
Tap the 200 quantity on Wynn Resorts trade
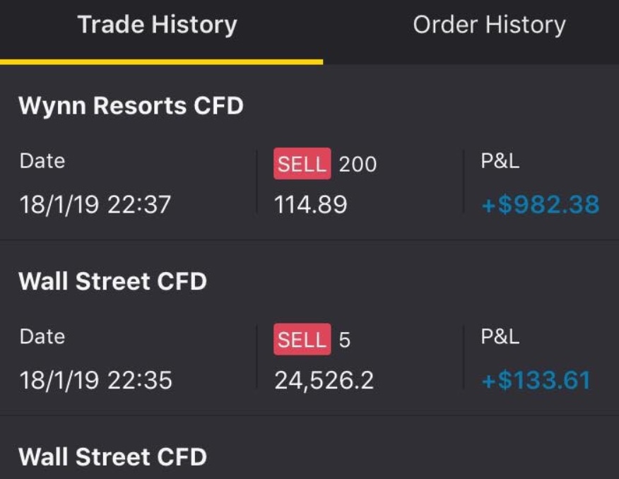point(358,165)
